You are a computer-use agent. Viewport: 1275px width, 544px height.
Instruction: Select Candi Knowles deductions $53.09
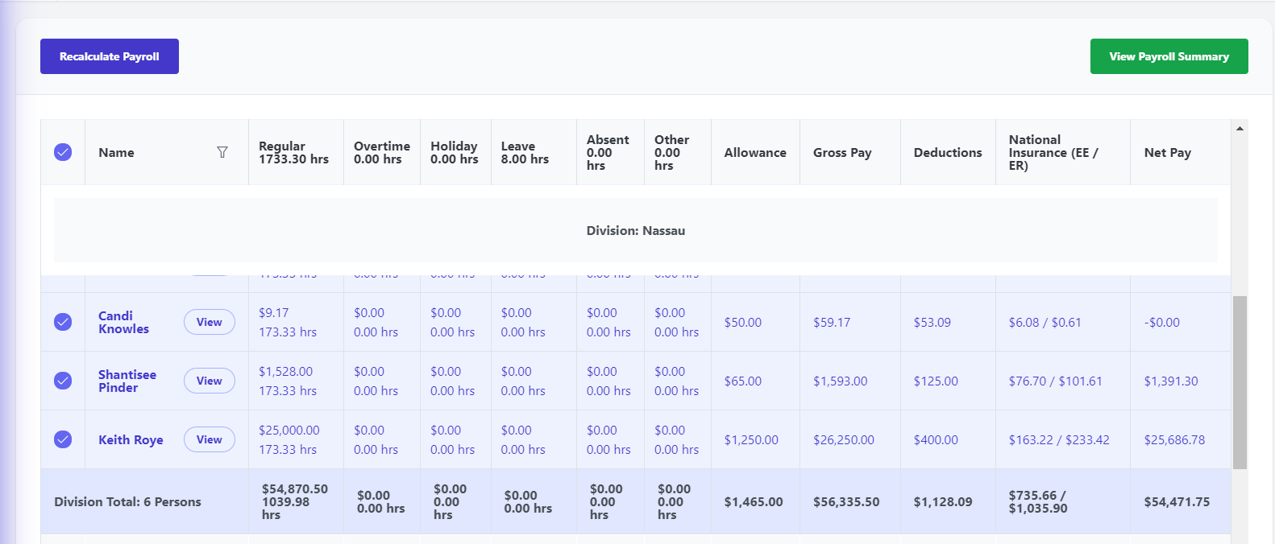(932, 322)
